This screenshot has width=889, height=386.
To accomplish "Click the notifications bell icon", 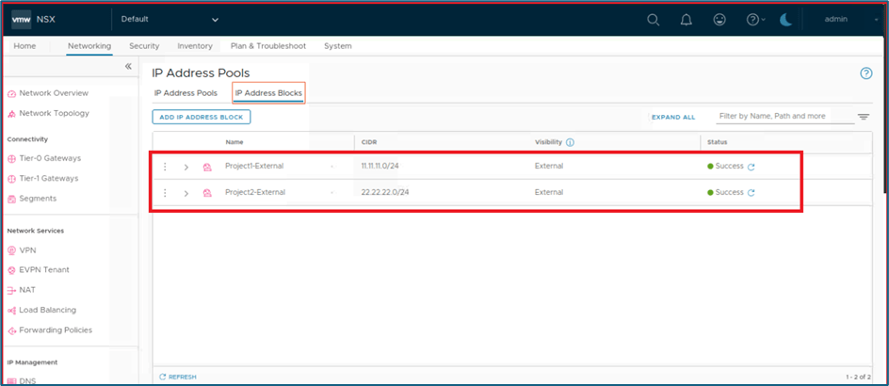I will point(687,19).
